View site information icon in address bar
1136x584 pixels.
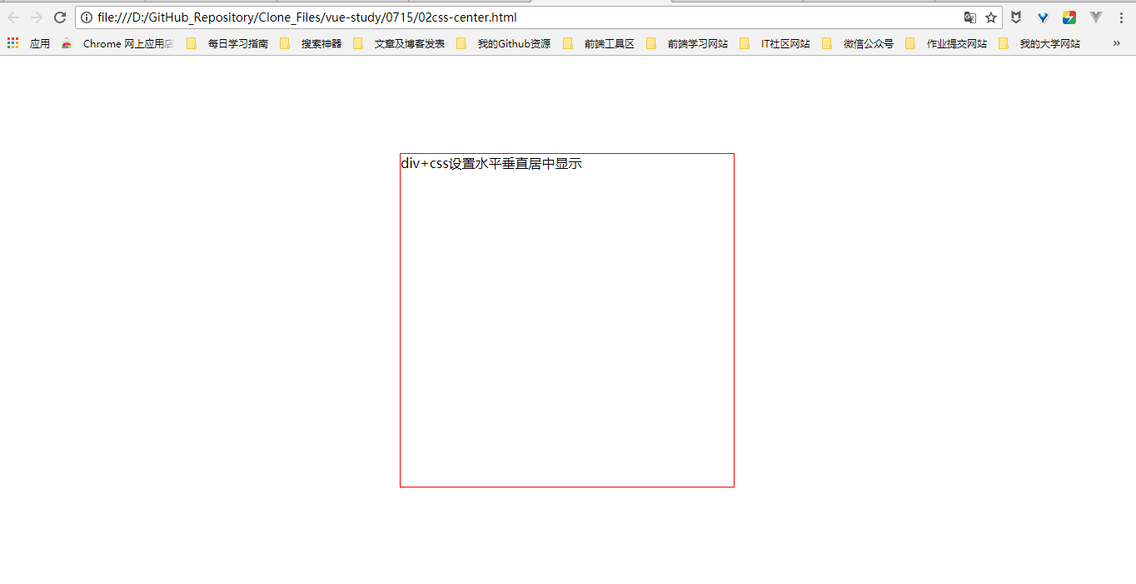pyautogui.click(x=87, y=17)
